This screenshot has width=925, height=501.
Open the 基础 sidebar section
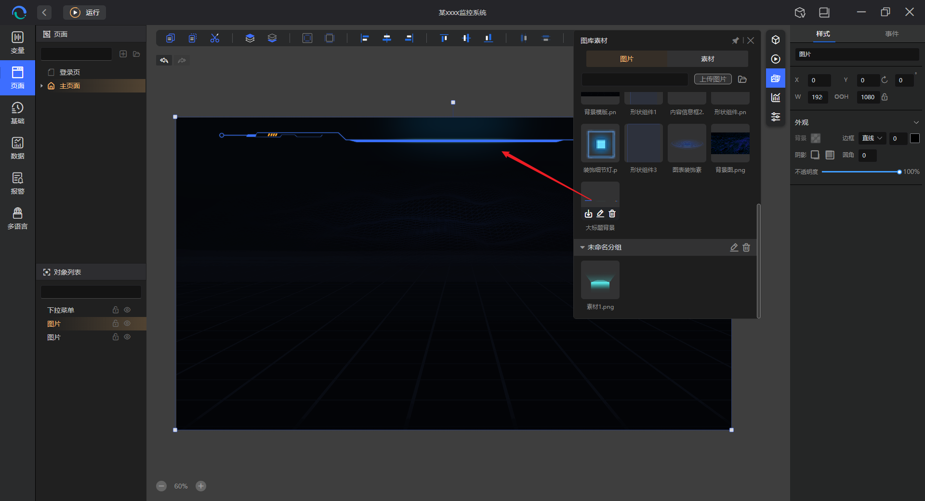pyautogui.click(x=17, y=113)
